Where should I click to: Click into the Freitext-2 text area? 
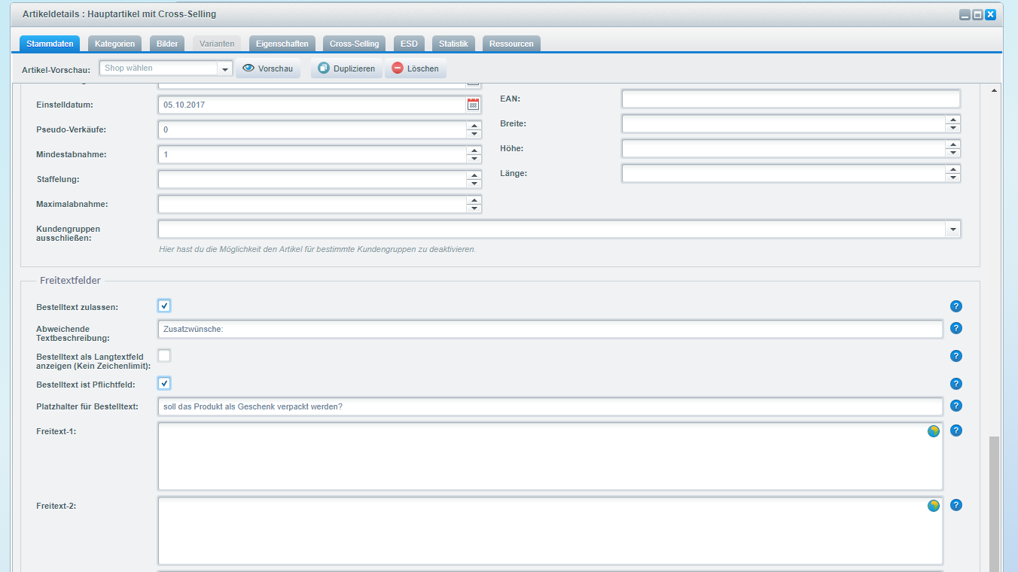pos(550,531)
